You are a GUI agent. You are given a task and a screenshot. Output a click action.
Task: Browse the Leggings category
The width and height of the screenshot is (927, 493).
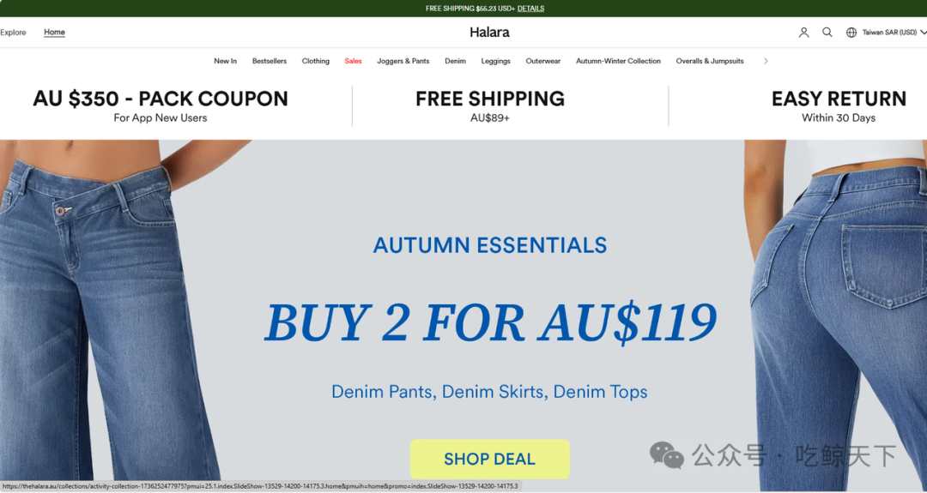coord(495,61)
